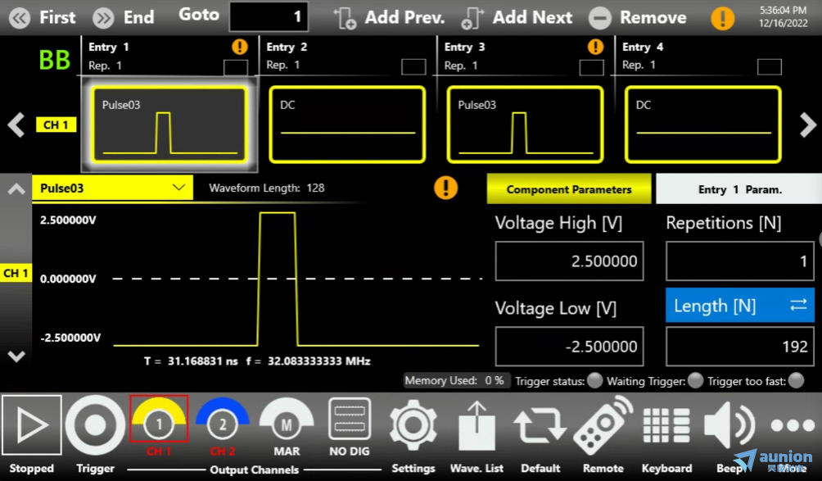Screen dimensions: 822x481
Task: Select Entry 1 Pulse03 waveform thumbnail
Action: pyautogui.click(x=169, y=125)
